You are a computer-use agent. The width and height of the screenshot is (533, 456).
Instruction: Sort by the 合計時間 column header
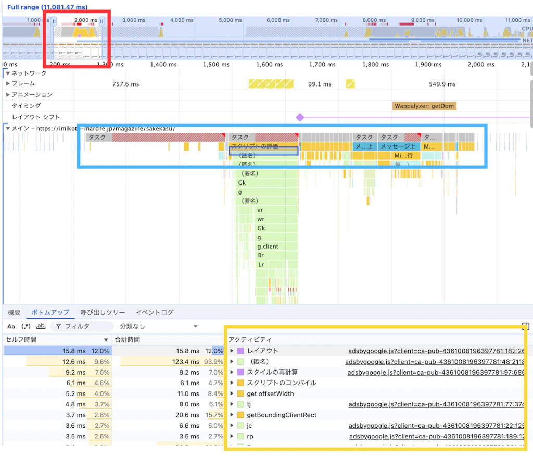click(x=168, y=340)
